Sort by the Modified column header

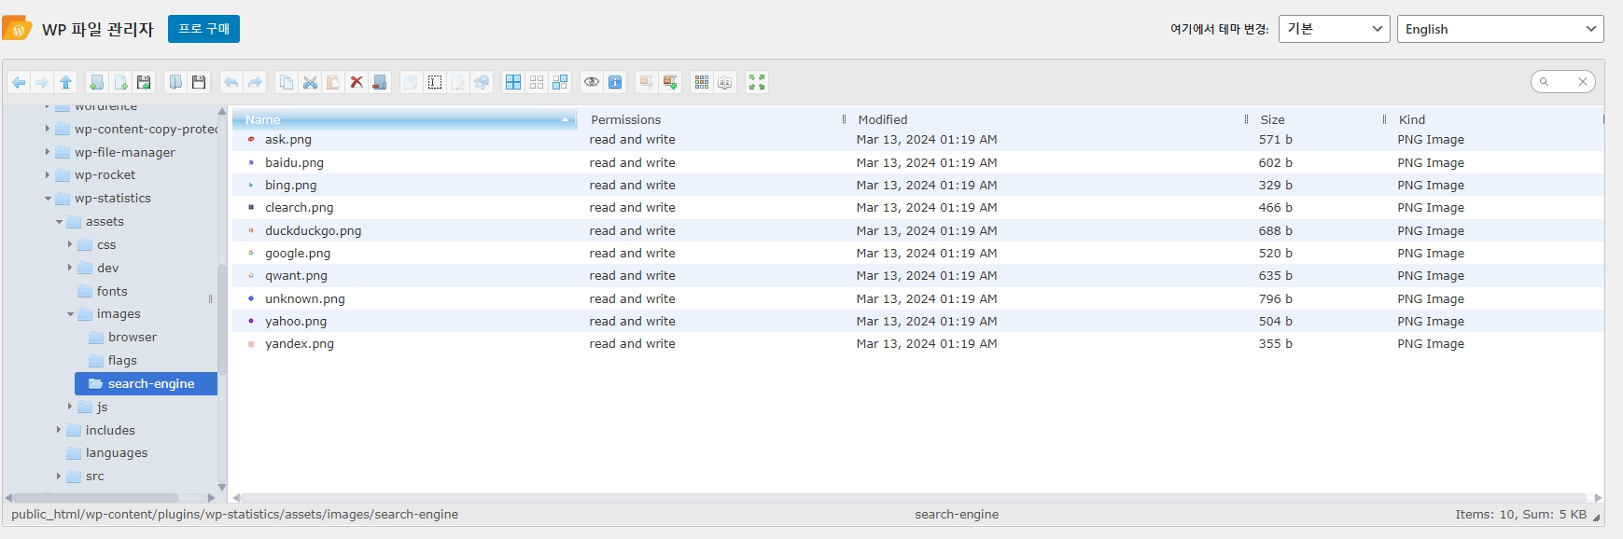[x=1048, y=119]
